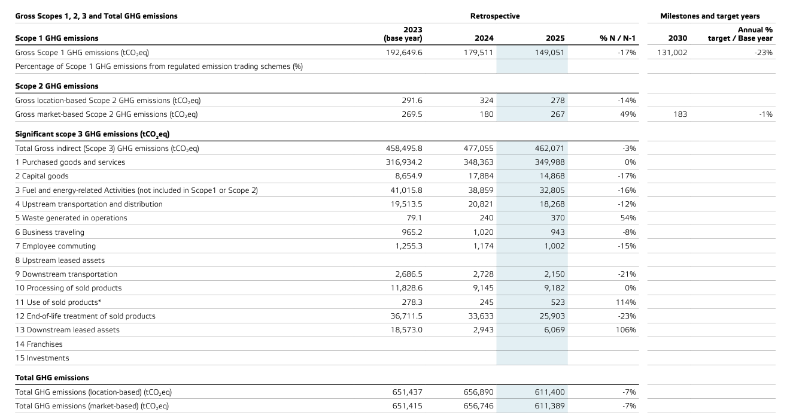The image size is (793, 415).
Task: Select the Total Gross indirect Scope 3 2024 value
Action: click(478, 149)
